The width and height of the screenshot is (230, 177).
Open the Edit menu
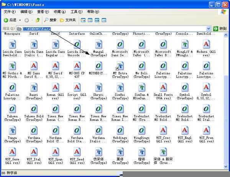(26, 11)
